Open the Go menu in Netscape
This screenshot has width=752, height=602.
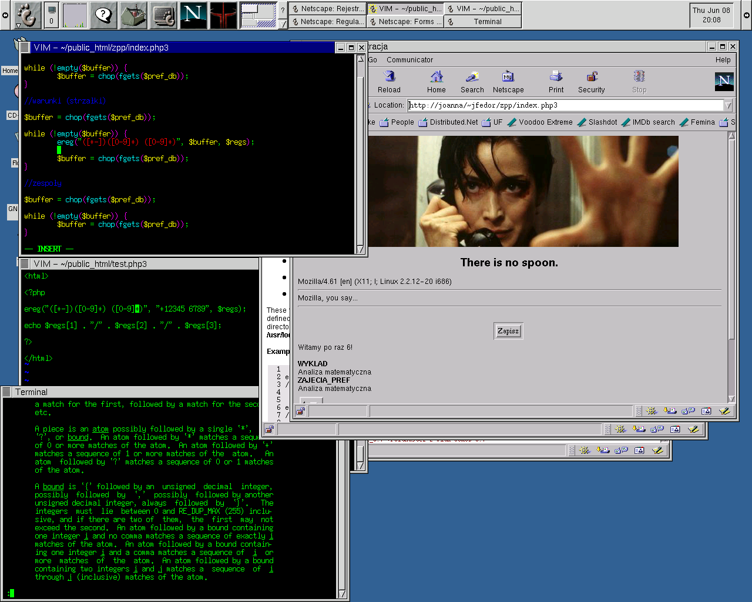click(372, 60)
